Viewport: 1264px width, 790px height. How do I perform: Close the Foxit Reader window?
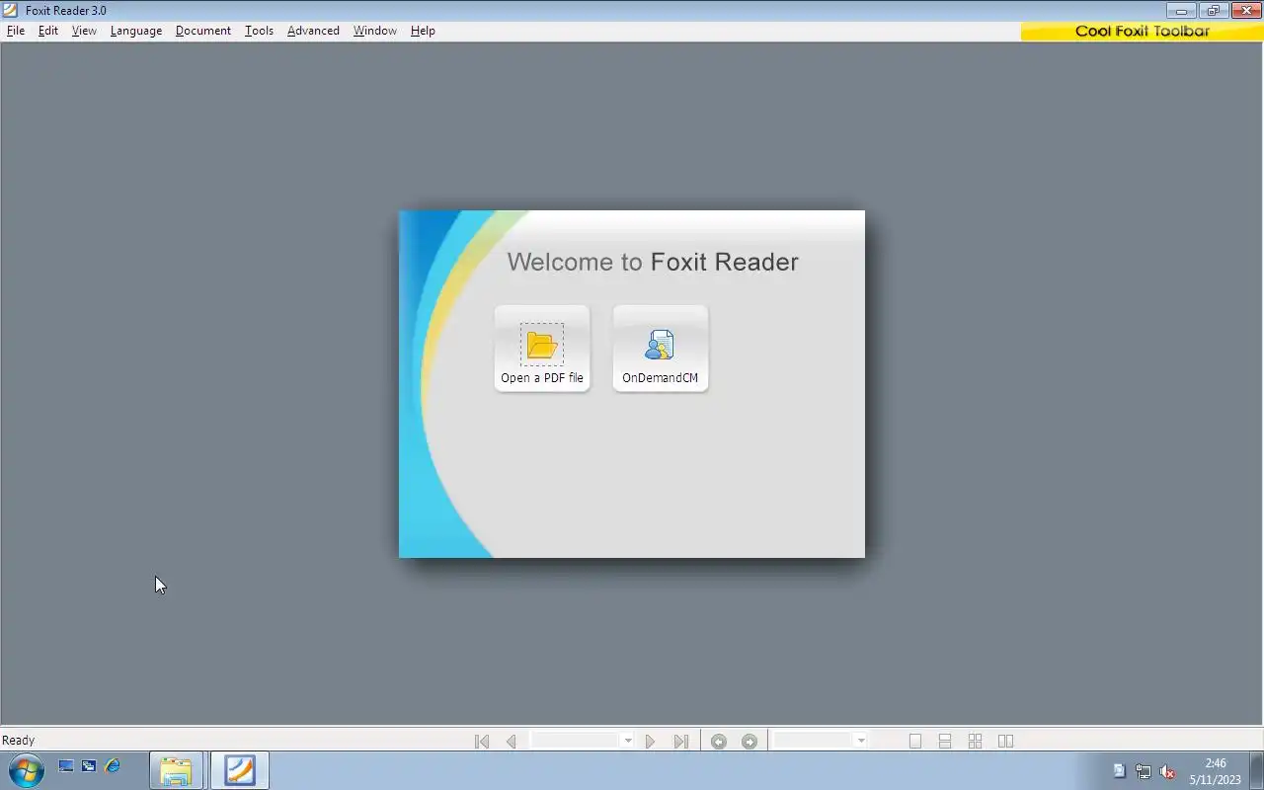pyautogui.click(x=1246, y=10)
